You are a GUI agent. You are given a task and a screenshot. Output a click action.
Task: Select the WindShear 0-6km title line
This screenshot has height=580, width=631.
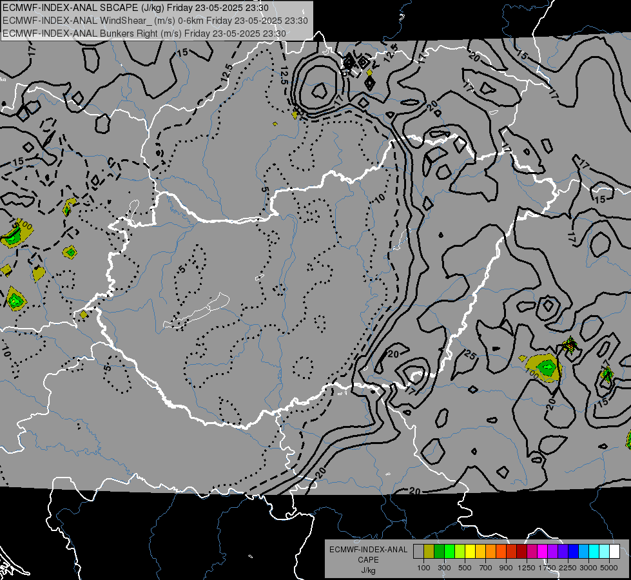(155, 21)
